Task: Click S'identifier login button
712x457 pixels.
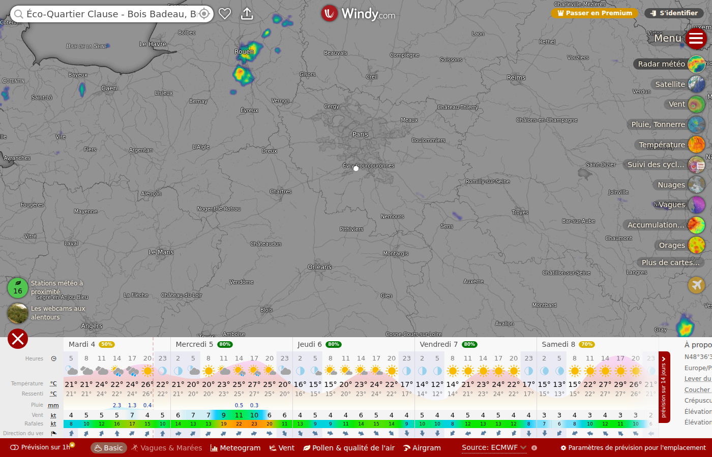Action: click(674, 13)
